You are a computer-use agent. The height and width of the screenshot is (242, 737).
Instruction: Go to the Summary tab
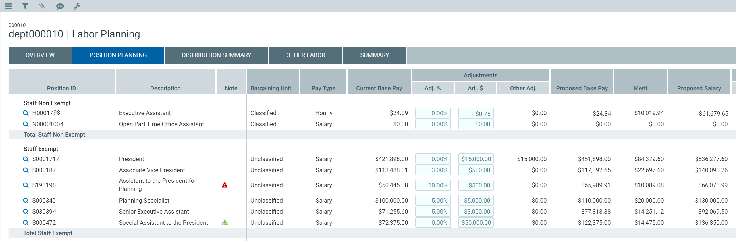click(x=374, y=55)
